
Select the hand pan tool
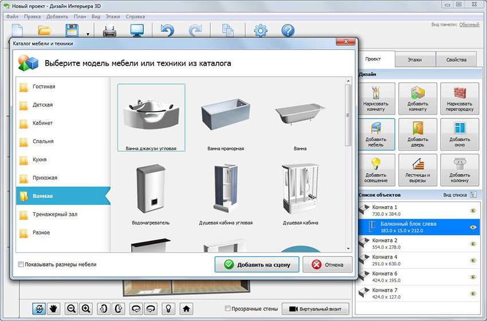pyautogui.click(x=53, y=308)
